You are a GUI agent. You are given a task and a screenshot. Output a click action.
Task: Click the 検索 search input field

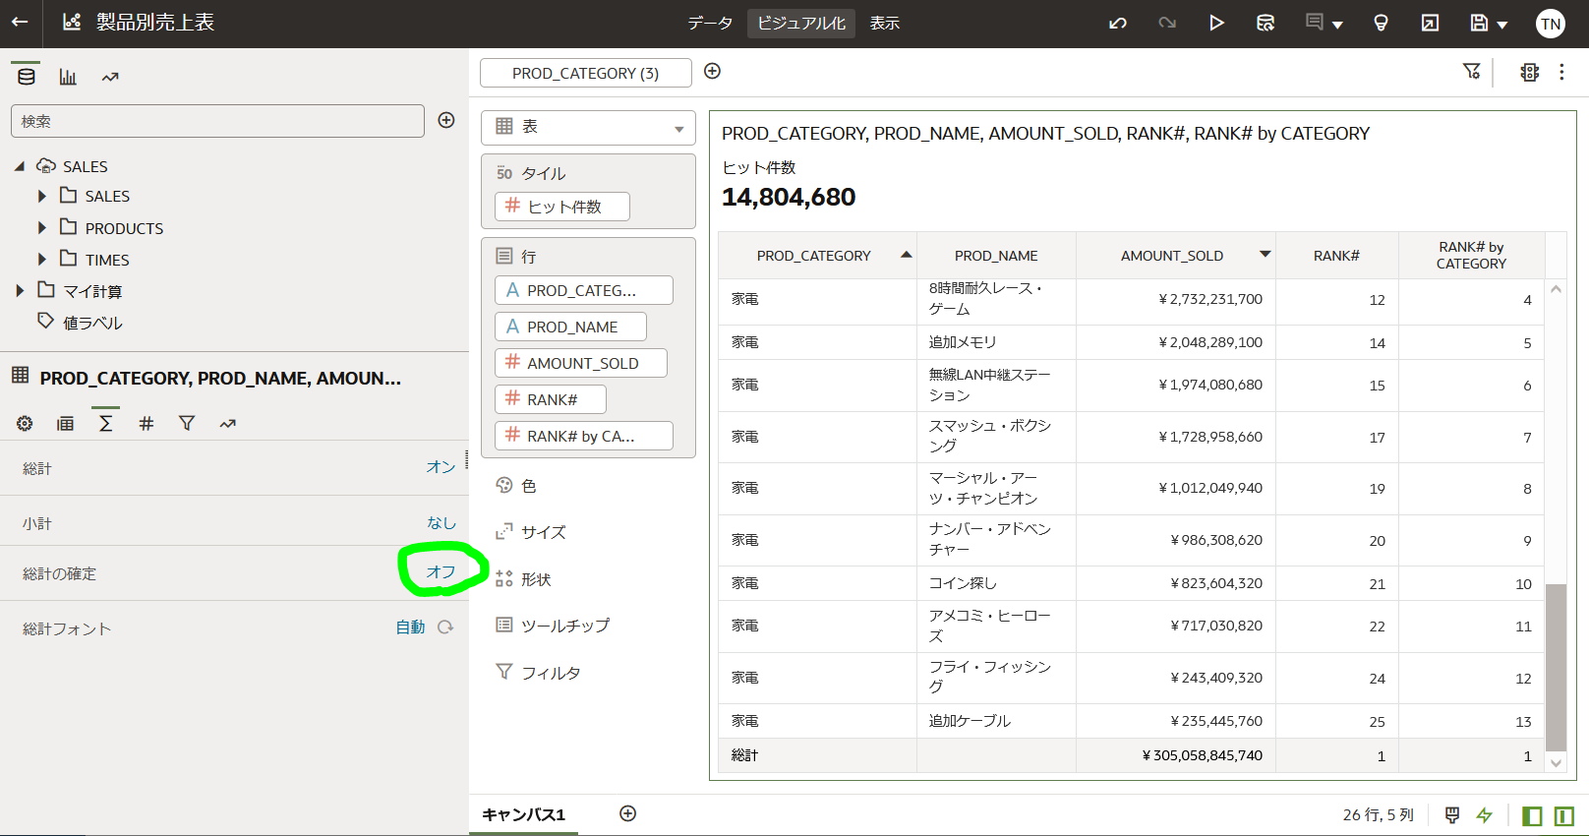coord(217,121)
